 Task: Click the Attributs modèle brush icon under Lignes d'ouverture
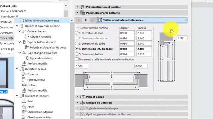coord(24,63)
